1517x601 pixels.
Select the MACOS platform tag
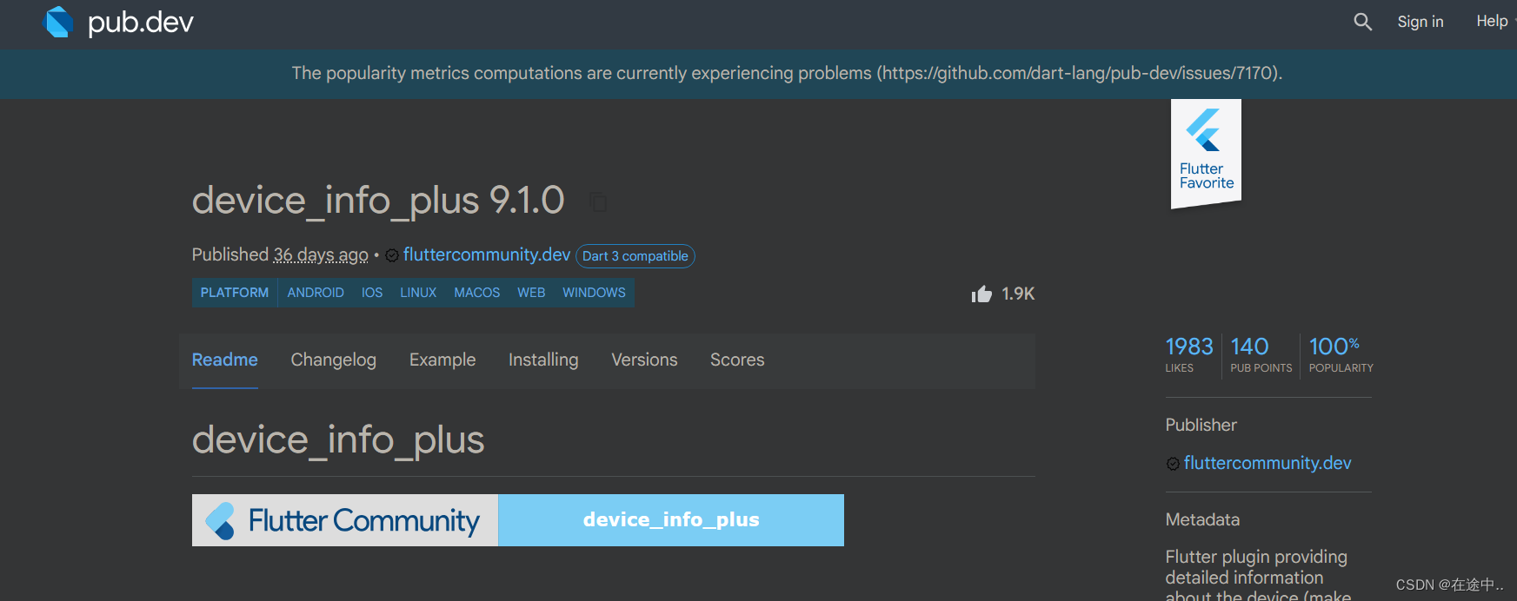coord(477,293)
